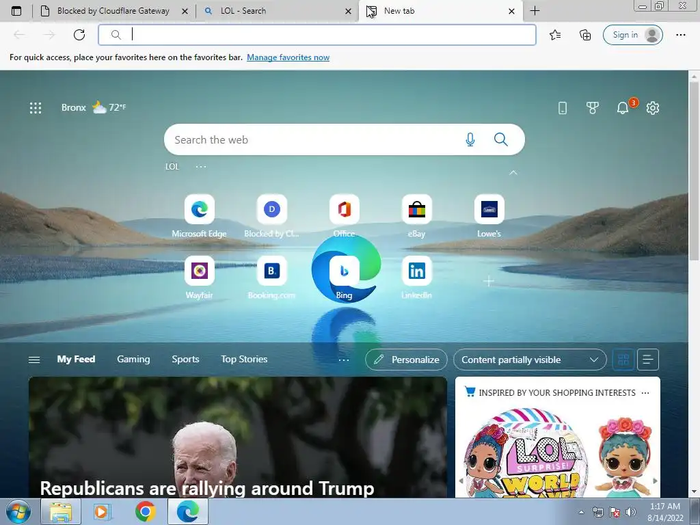
Task: Show next shopping item arrow
Action: (655, 481)
